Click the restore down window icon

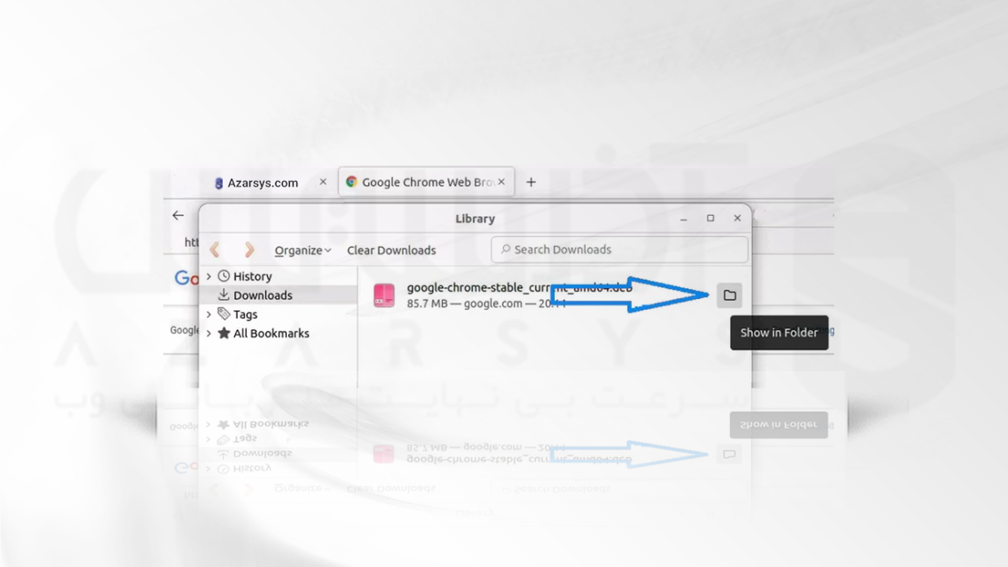pos(710,218)
